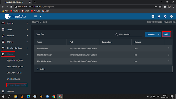The height and width of the screenshot is (99, 176).
Task: Click the Sharing folder icon in sidebar
Action: (3, 54)
